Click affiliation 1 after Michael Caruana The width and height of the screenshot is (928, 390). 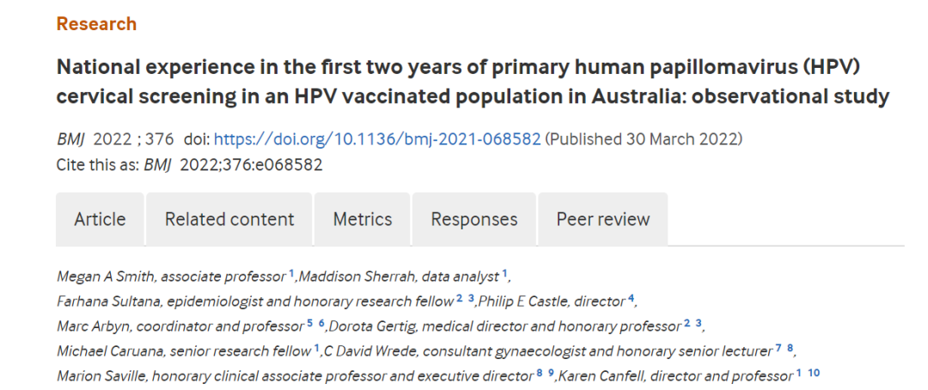click(x=317, y=350)
